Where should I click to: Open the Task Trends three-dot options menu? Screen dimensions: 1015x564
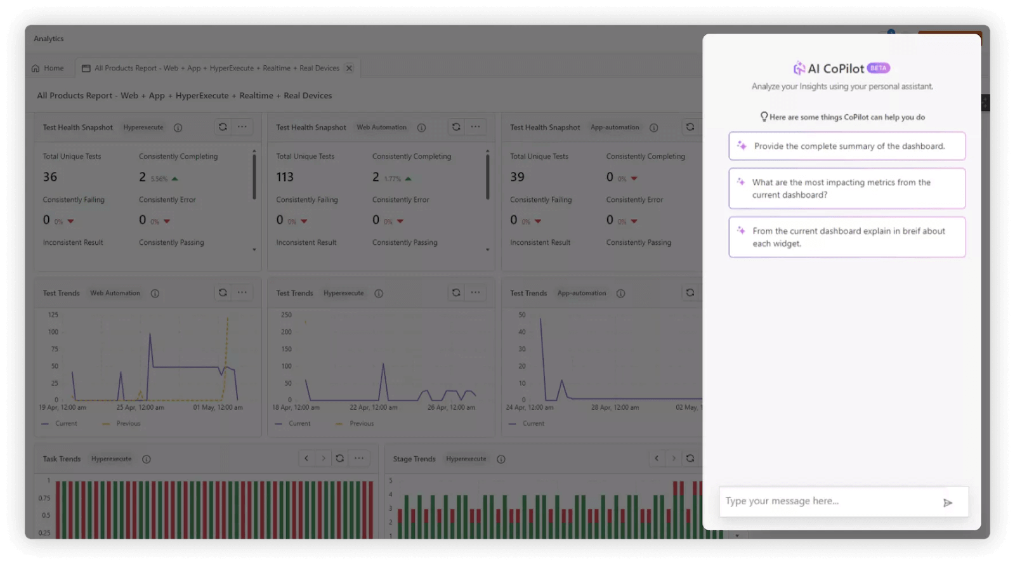pyautogui.click(x=359, y=458)
